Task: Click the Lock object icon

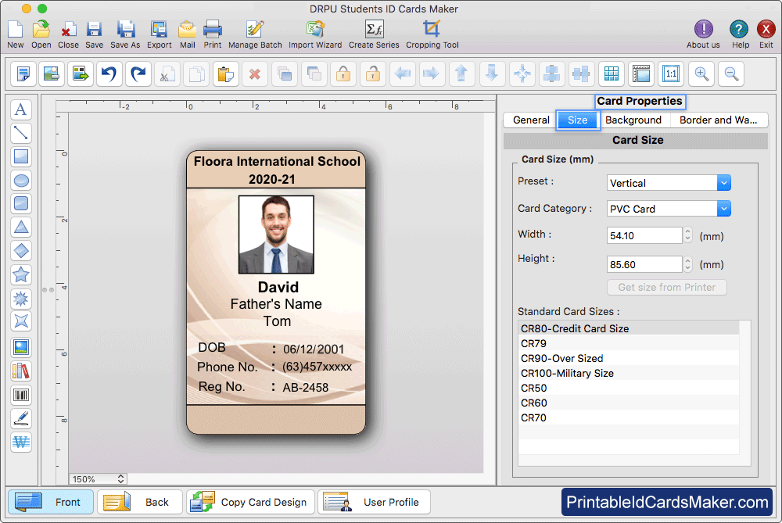Action: [343, 73]
